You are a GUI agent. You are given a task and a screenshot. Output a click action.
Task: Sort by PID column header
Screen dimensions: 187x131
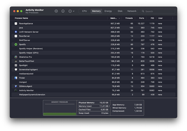click(x=152, y=18)
